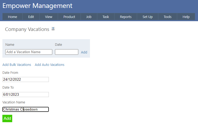Open the Add Bulk Vacations link

coord(17,65)
